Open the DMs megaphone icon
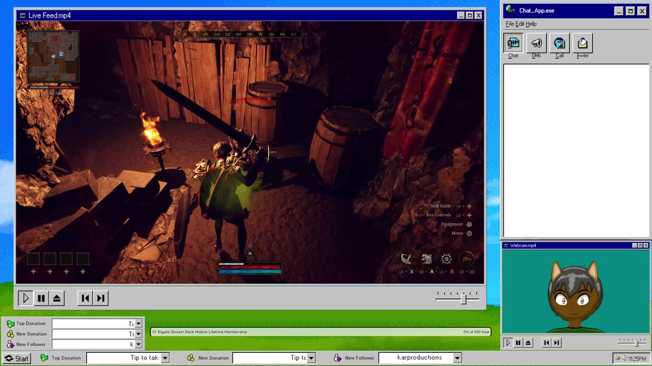Screen dimensions: 652x366 click(x=536, y=43)
